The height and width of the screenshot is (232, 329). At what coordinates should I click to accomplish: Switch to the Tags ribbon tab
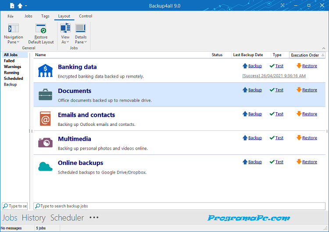pyautogui.click(x=45, y=16)
